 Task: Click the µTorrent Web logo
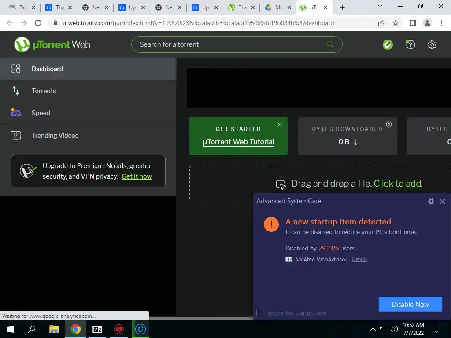[x=52, y=44]
